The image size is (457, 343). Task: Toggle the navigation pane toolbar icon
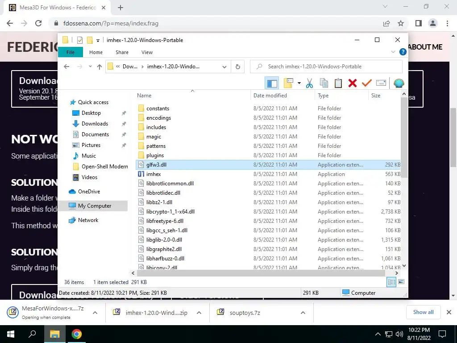click(x=272, y=83)
